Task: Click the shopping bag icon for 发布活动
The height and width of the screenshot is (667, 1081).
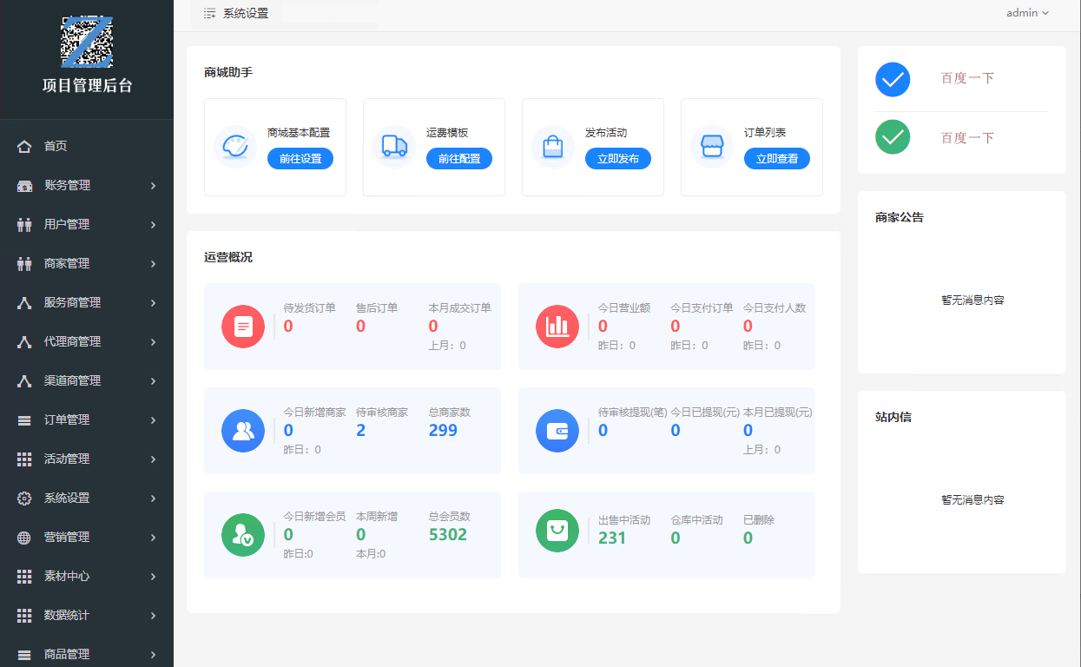Action: [x=553, y=146]
